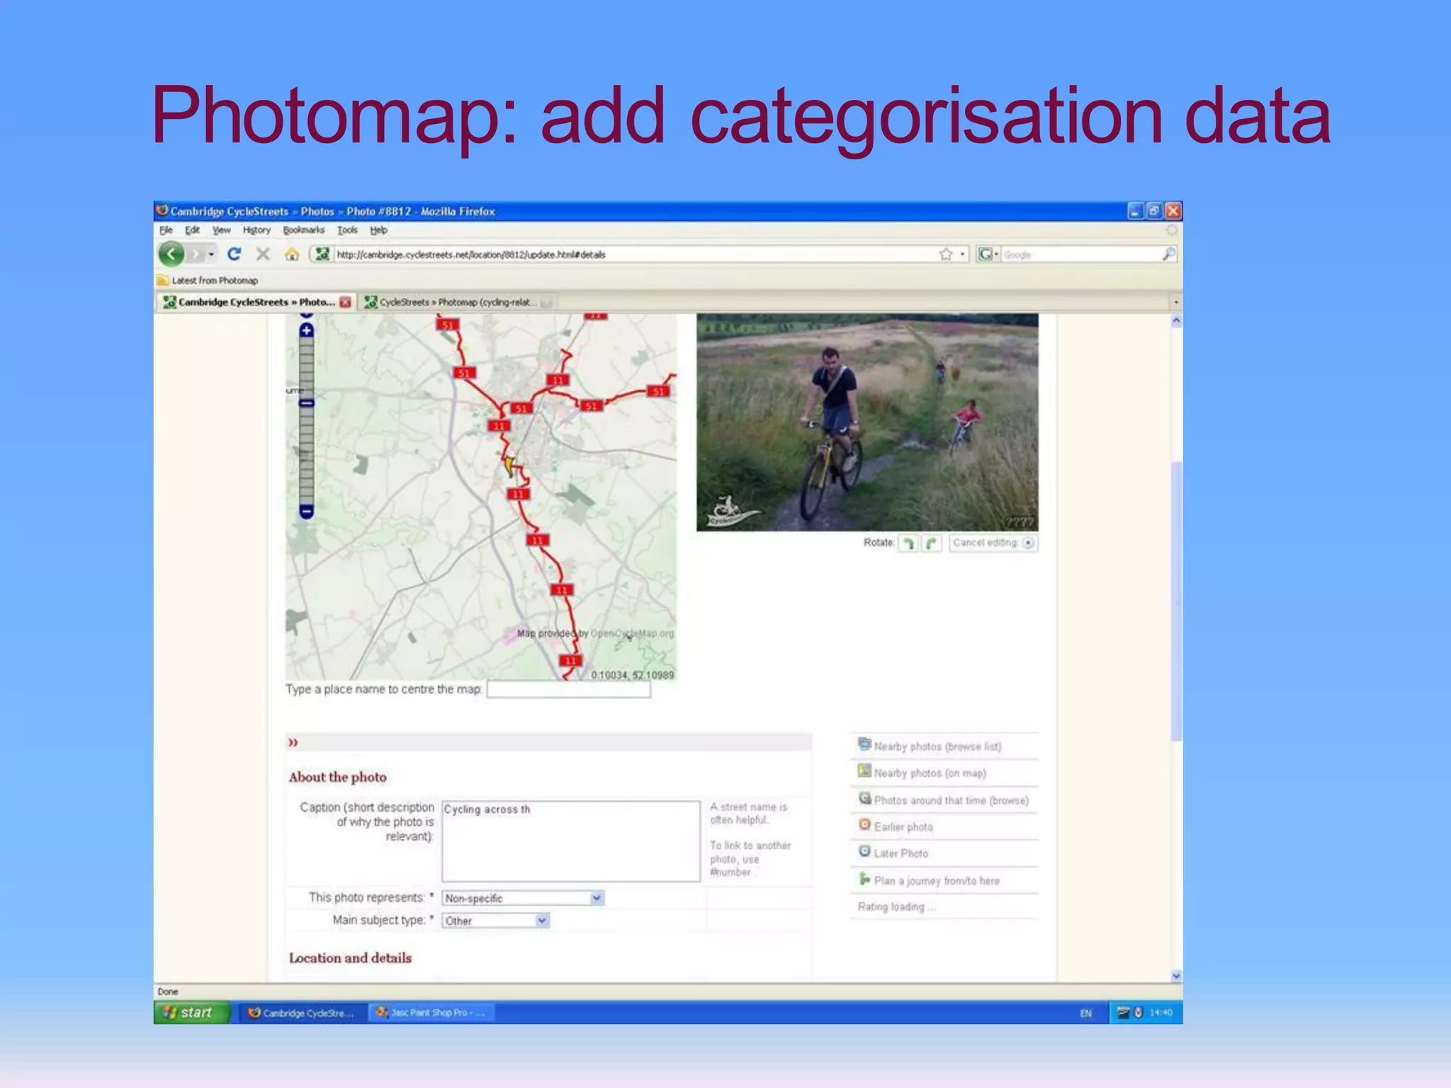Open the back/forward history dropdown arrow

tap(211, 254)
